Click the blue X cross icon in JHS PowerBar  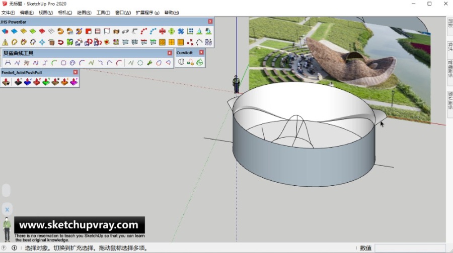[x=181, y=31]
